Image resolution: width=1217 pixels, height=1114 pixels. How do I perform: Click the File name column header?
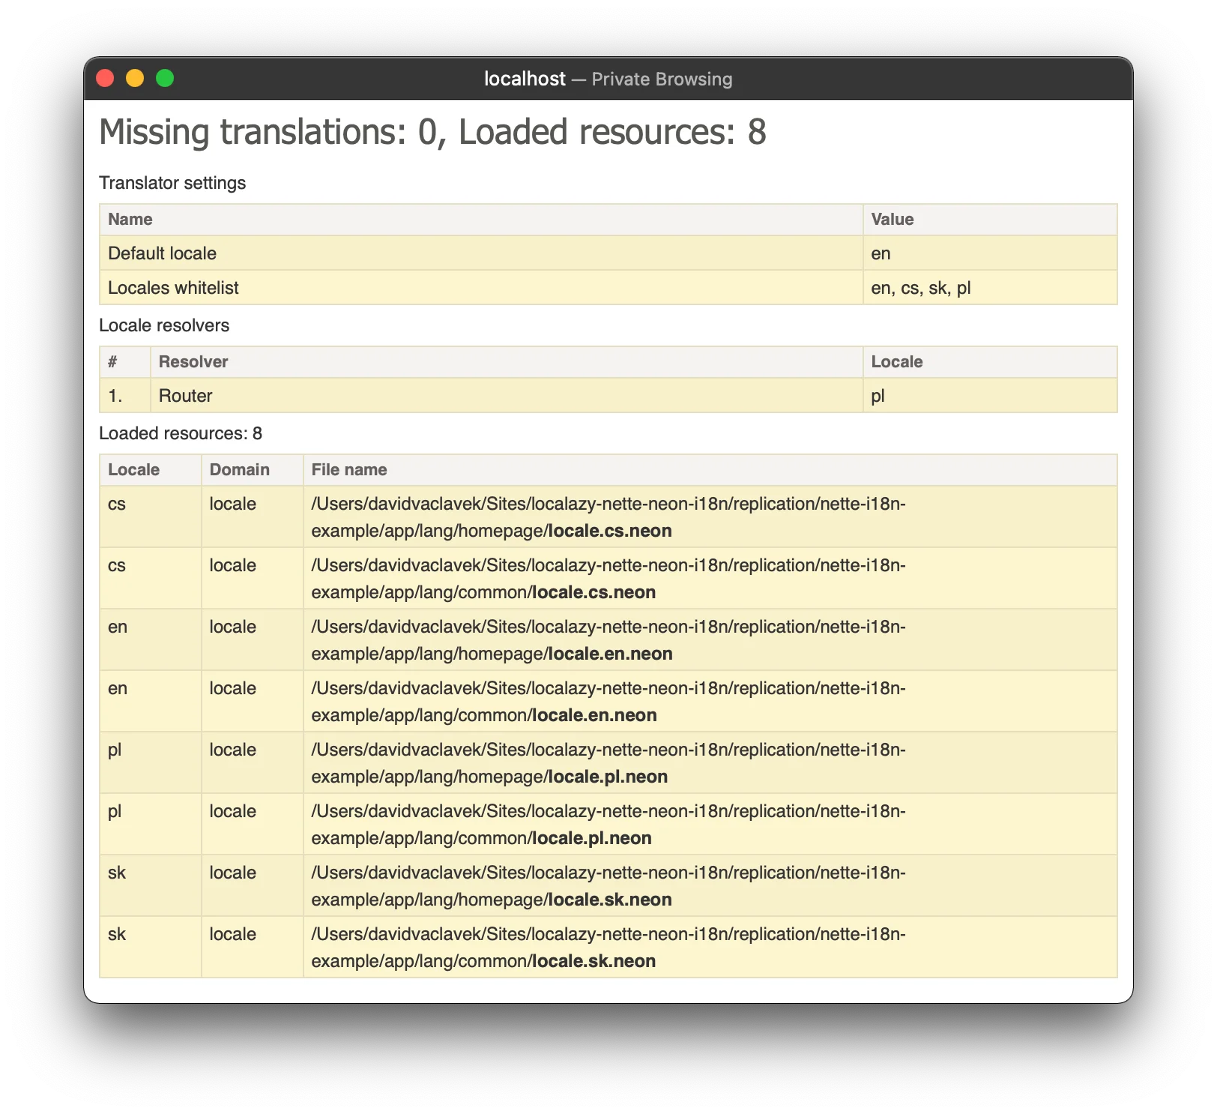(x=349, y=470)
